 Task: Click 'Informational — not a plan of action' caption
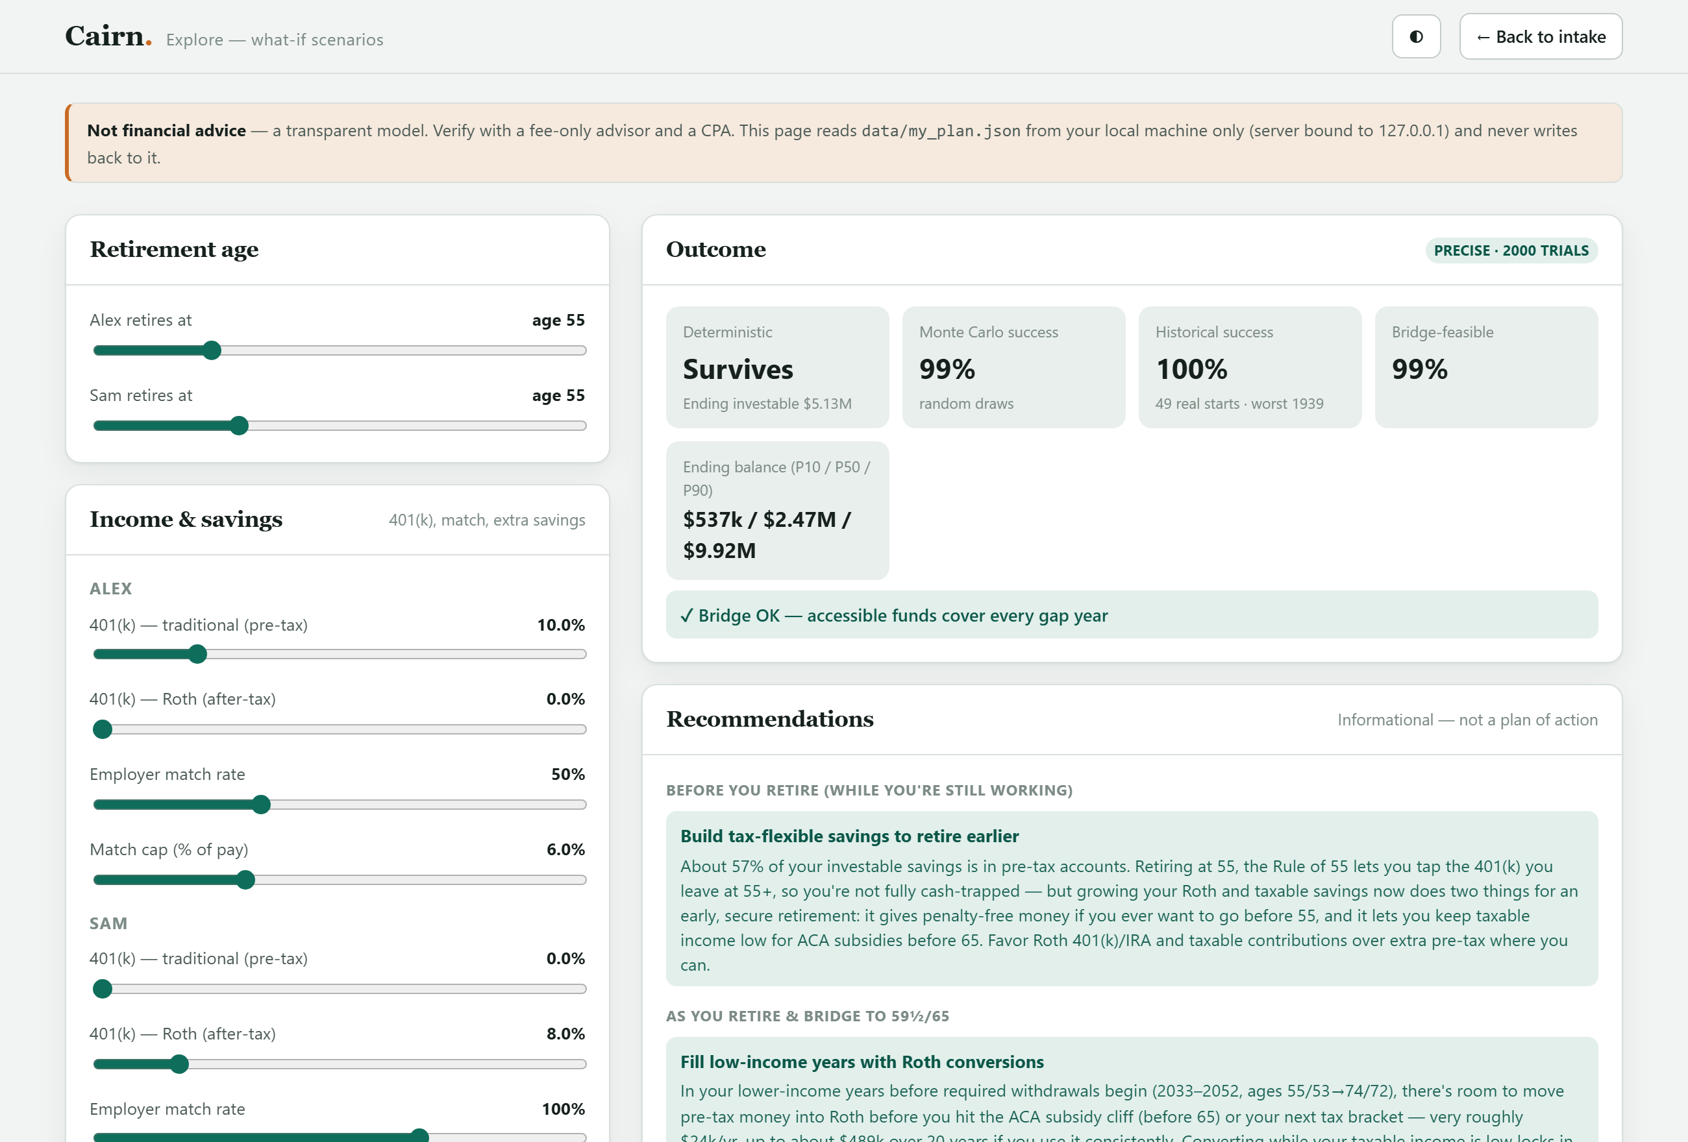(x=1467, y=720)
